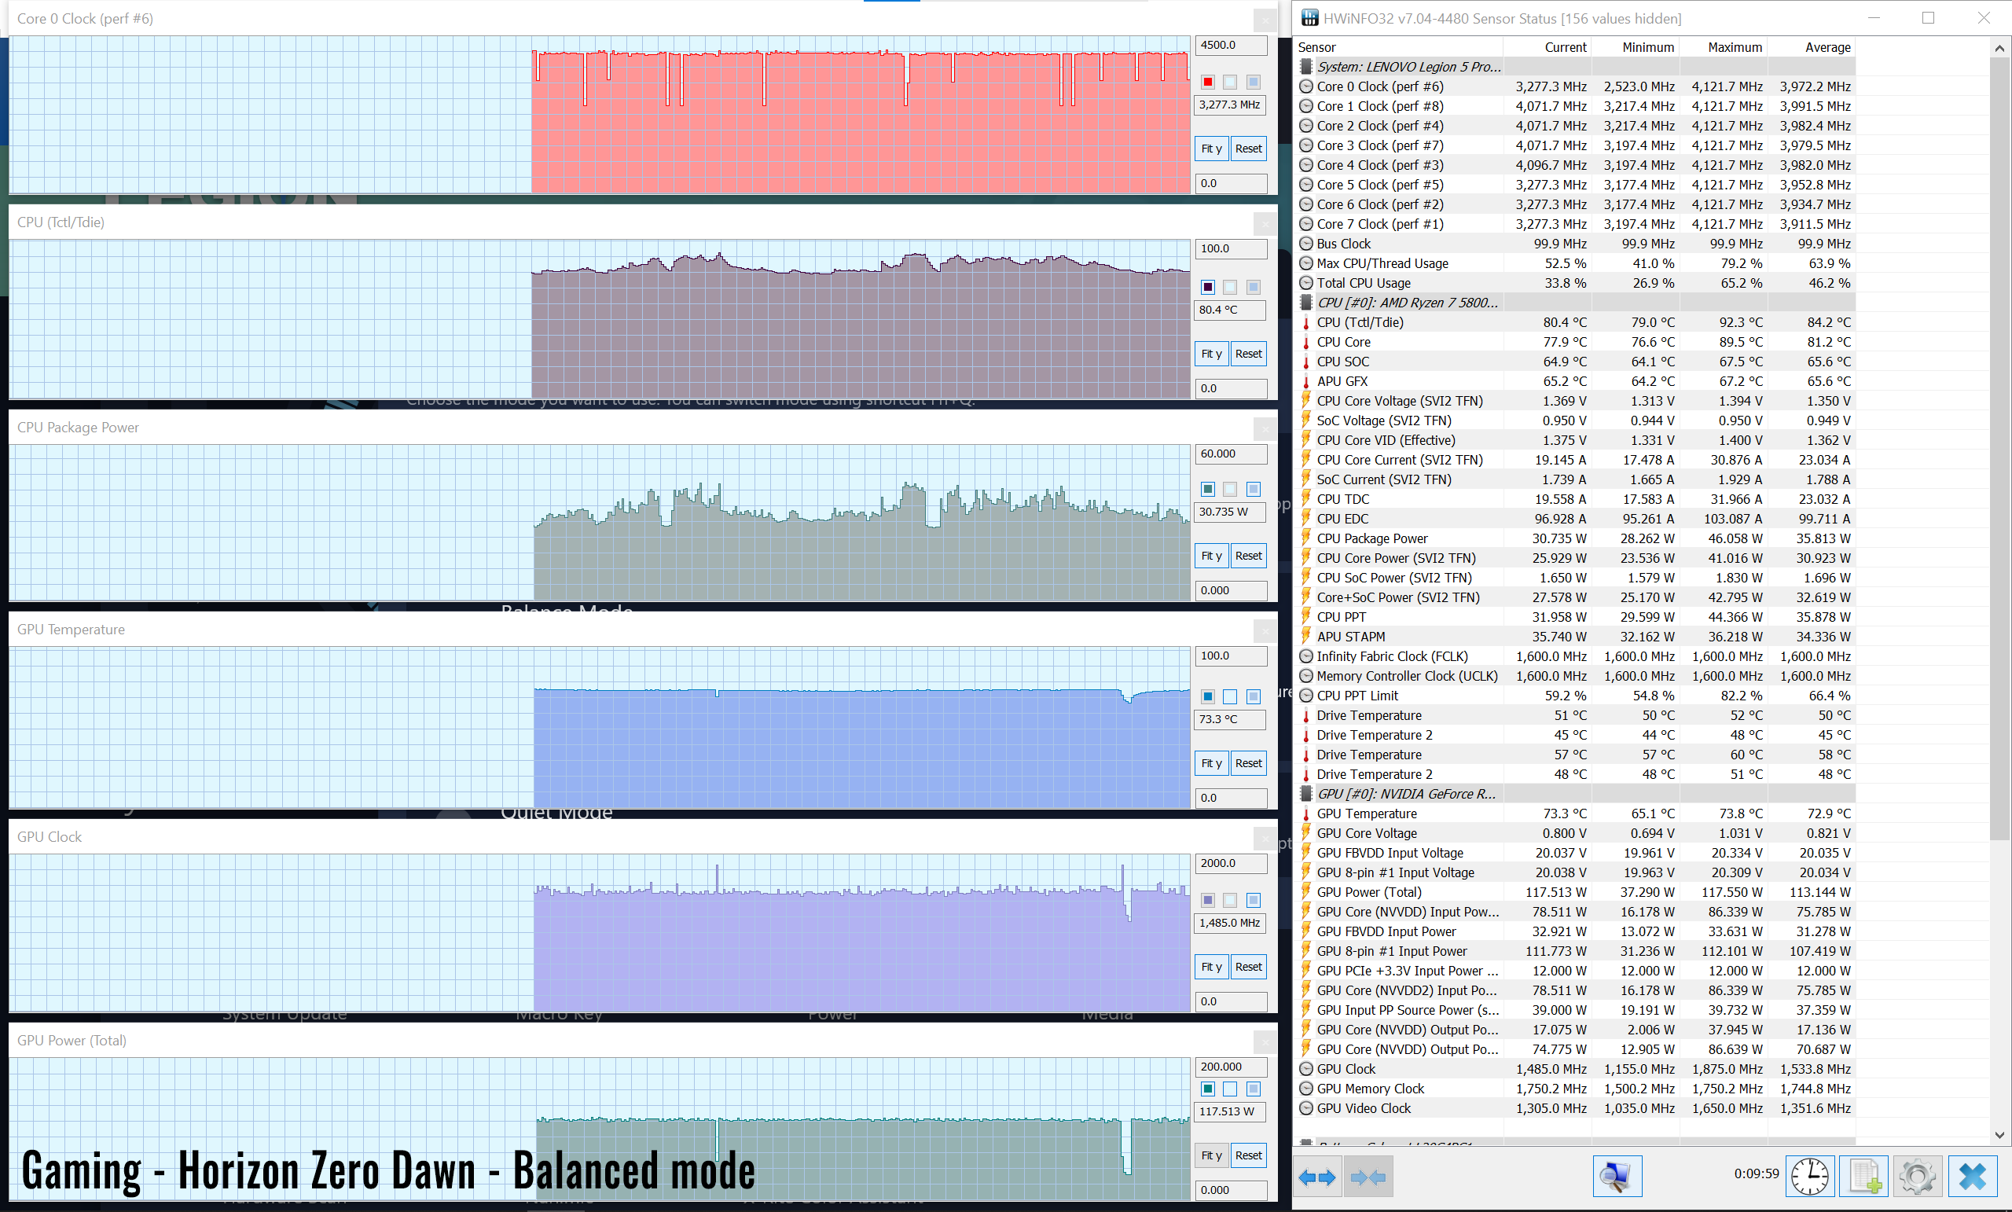Viewport: 2012px width, 1212px height.
Task: Click the Fit Y button on GPU Clock graph
Action: click(x=1213, y=966)
